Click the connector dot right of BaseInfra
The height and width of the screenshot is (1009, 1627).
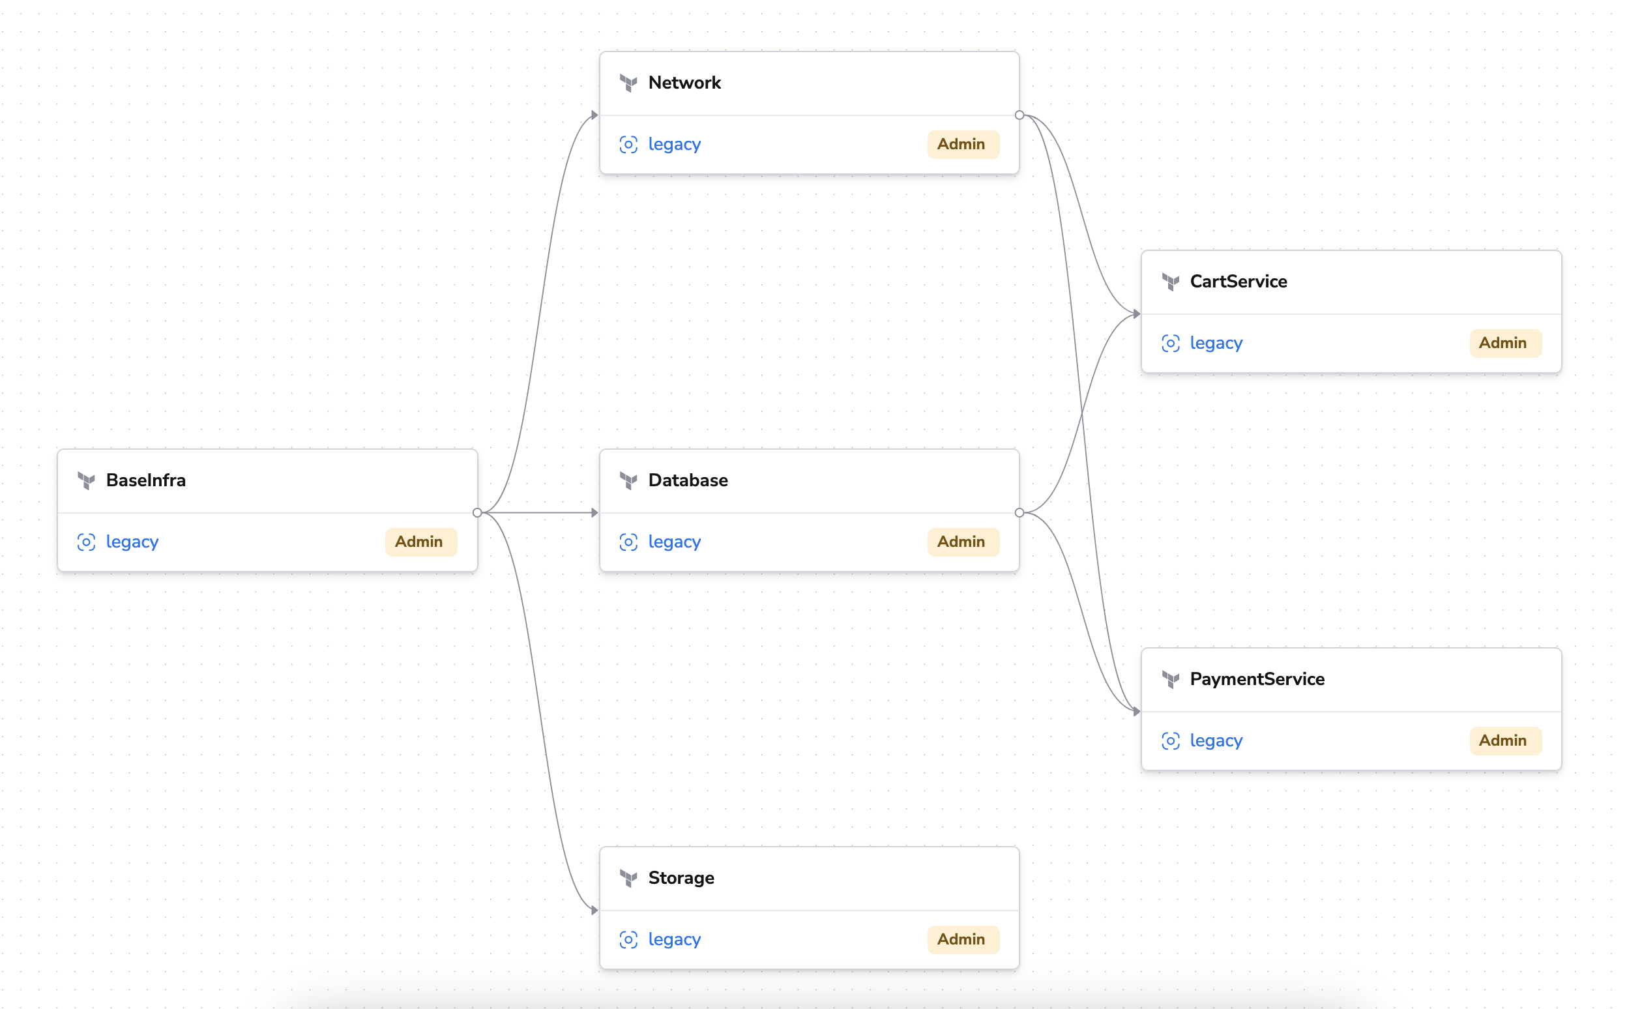pos(478,512)
